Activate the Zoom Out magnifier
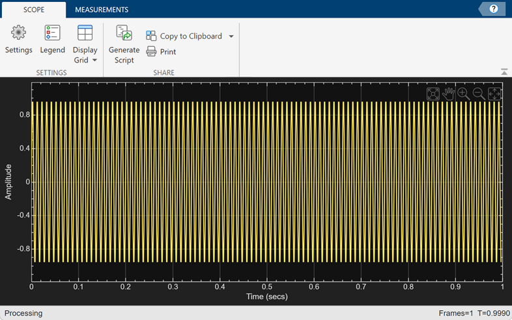The width and height of the screenshot is (512, 320). pyautogui.click(x=478, y=94)
